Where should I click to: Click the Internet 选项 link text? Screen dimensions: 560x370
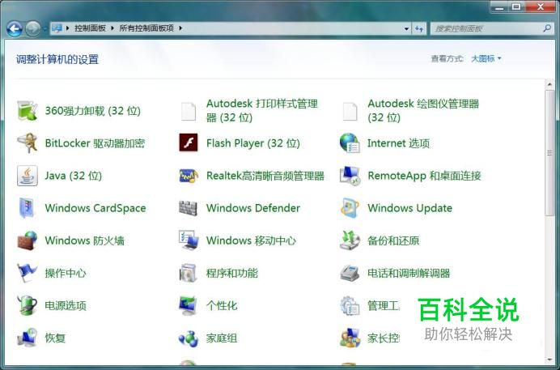click(399, 143)
